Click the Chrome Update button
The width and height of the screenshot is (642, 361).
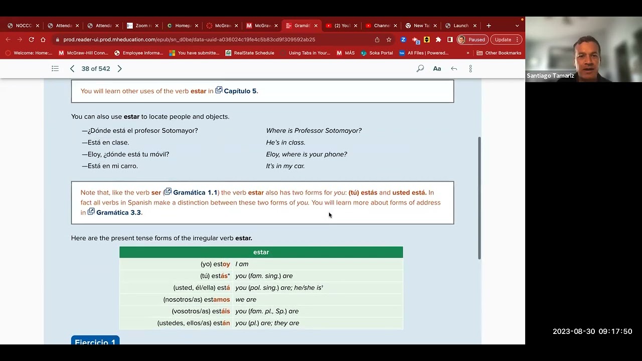click(506, 40)
